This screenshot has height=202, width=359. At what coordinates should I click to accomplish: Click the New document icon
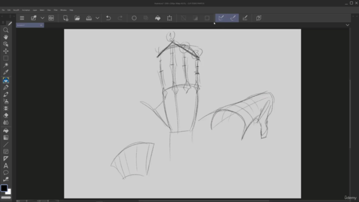coord(66,18)
